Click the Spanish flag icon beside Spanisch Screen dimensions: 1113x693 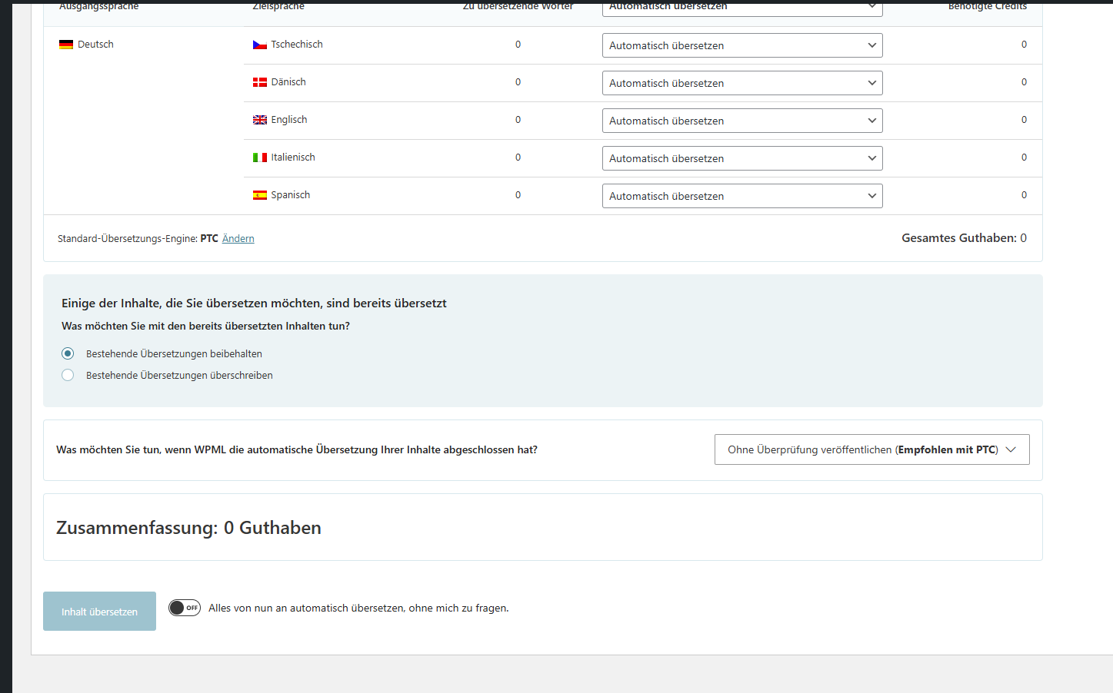click(260, 195)
